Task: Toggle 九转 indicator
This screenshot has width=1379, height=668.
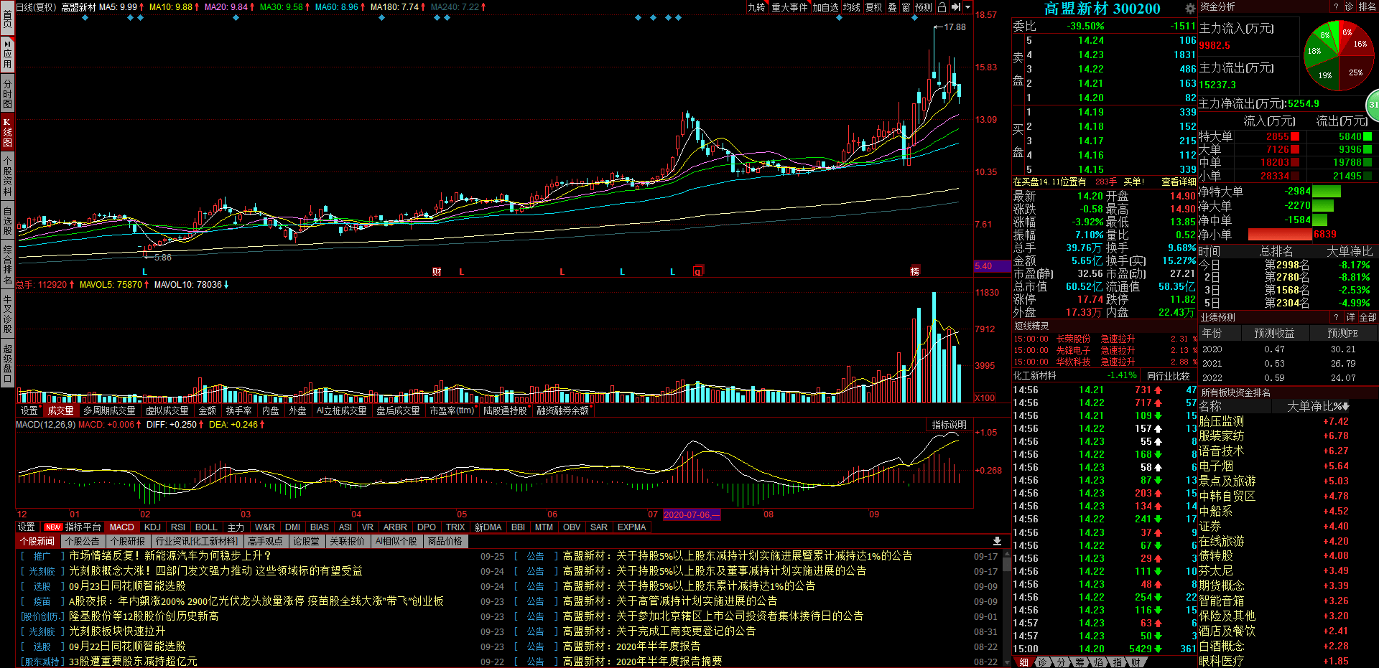Action: [x=756, y=7]
